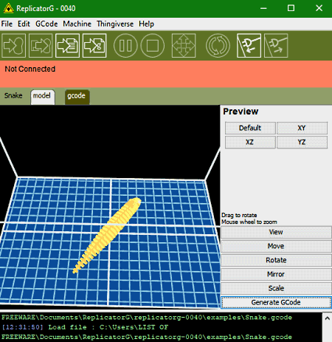The image size is (332, 342).
Task: Set preview to Default view
Action: click(250, 128)
